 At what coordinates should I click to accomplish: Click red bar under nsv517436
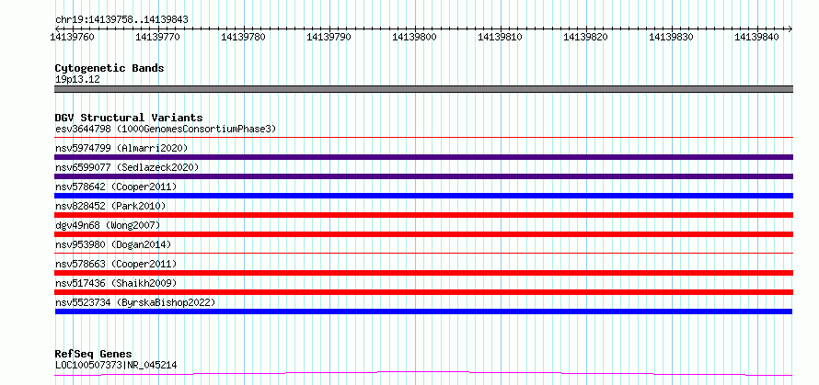423,292
